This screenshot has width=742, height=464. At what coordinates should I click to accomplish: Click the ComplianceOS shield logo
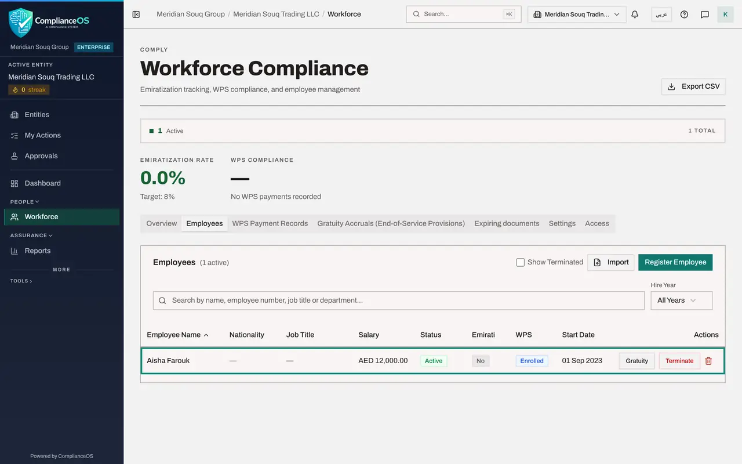(20, 23)
